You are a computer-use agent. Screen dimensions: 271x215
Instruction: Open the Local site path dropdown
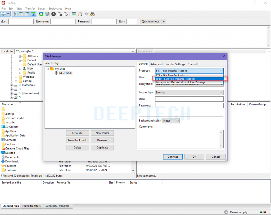tap(133, 52)
